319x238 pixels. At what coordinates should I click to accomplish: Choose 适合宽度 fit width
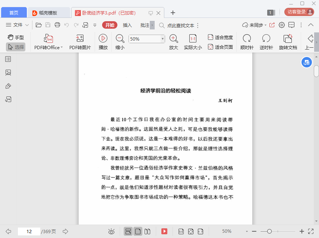(220, 37)
